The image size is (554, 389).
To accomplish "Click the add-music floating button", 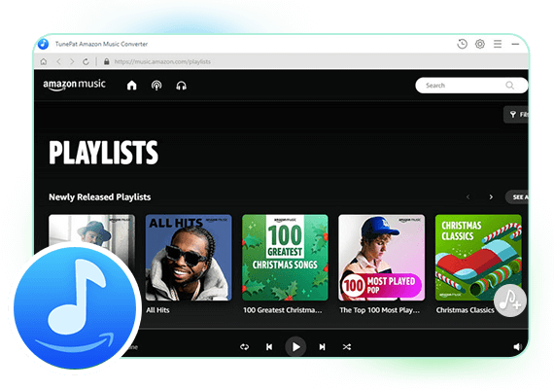I will coord(510,301).
